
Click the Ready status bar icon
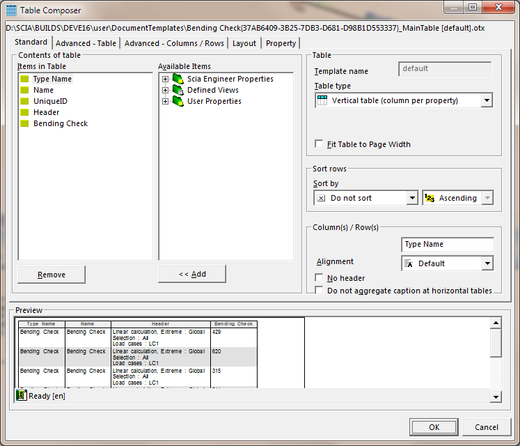(x=21, y=395)
